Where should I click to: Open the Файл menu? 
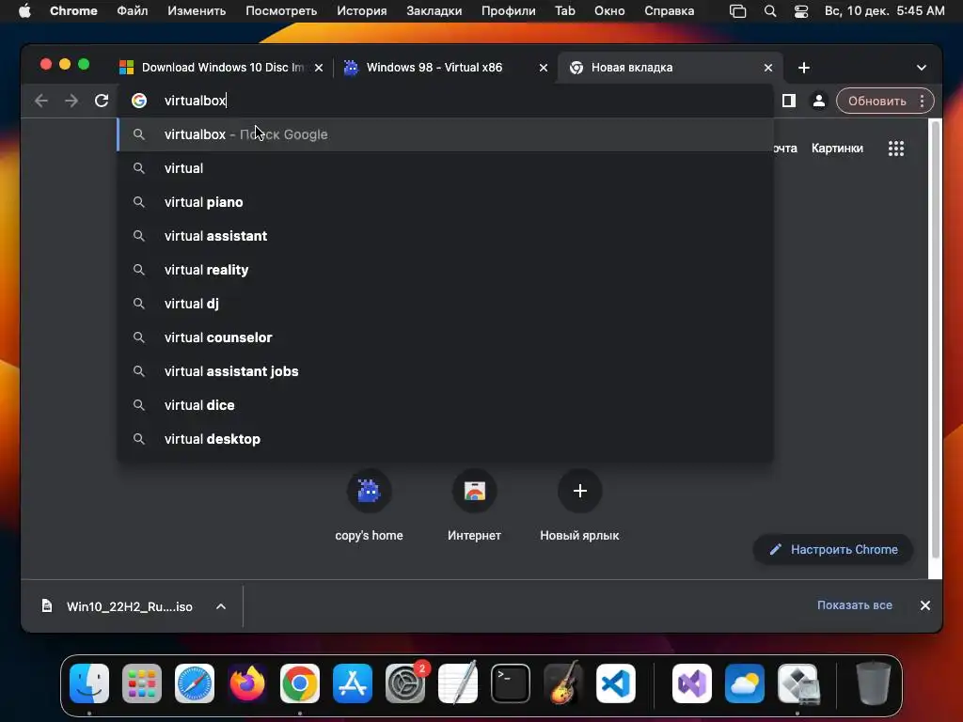point(132,11)
